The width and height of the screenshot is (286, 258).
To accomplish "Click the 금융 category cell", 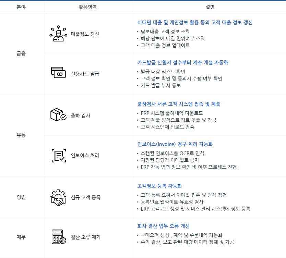I will (21, 53).
